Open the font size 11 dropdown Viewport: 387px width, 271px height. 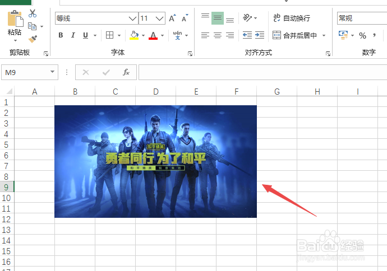pos(160,18)
